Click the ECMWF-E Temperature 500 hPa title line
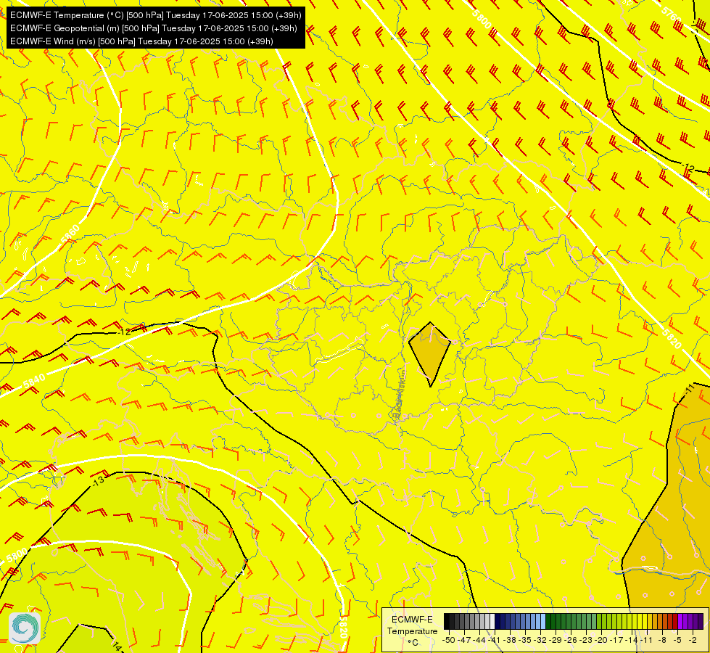 click(155, 15)
